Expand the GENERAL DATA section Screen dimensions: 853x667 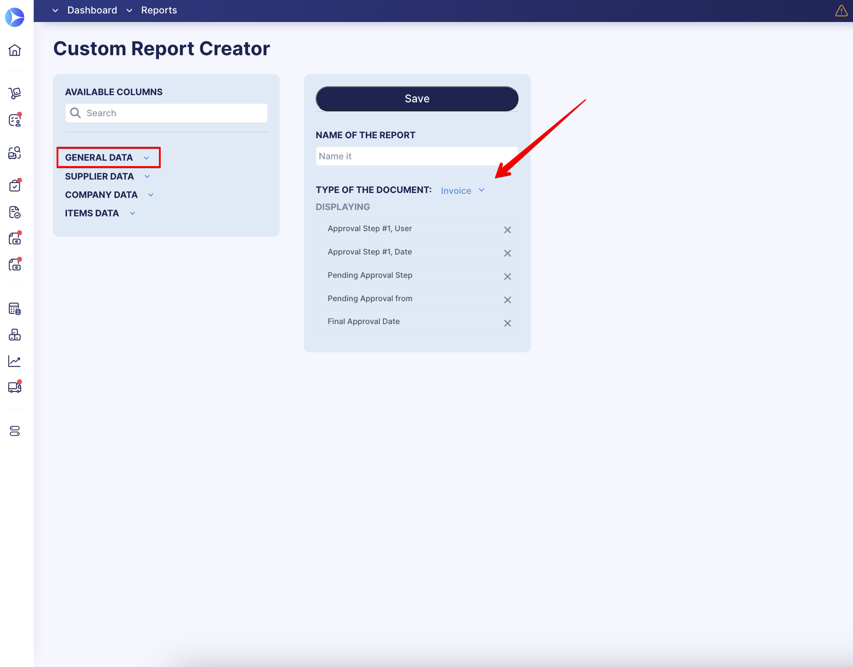(108, 158)
